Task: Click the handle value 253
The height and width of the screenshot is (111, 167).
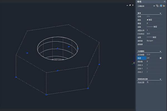Action: 148,16
